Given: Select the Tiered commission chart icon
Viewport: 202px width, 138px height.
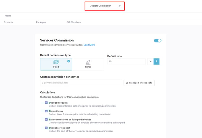Looking at the screenshot, I should pyautogui.click(x=88, y=62).
